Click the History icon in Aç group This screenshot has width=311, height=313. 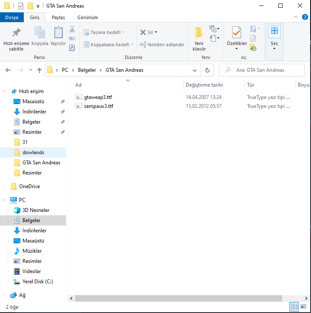(x=253, y=48)
